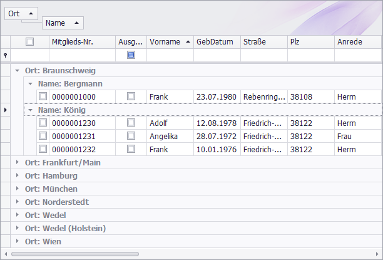This screenshot has width=383, height=260.
Task: Click the Name group panel sort arrow
Action: tap(76, 23)
